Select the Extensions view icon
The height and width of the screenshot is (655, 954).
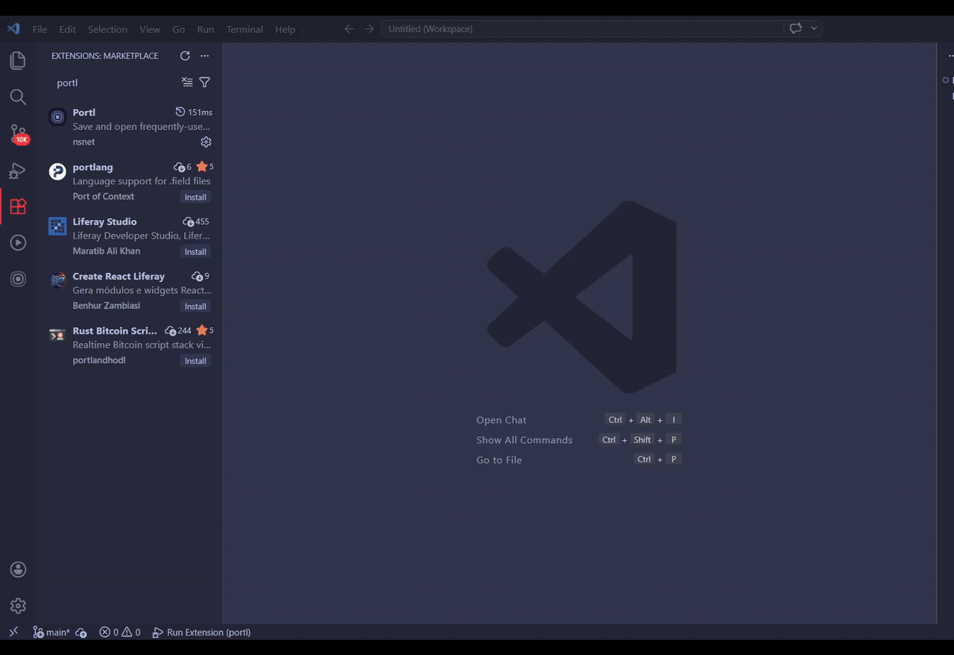point(18,207)
